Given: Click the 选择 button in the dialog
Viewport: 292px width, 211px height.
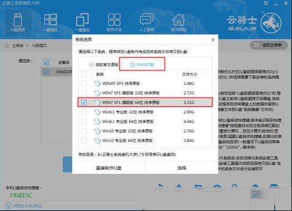Looking at the screenshot, I should click(x=181, y=168).
